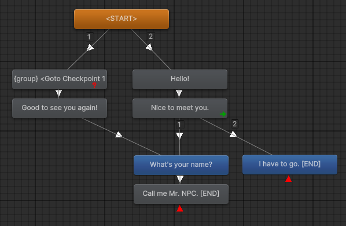Select the What's your name? response node
Viewport: 346px width, 226px height.
tap(181, 165)
